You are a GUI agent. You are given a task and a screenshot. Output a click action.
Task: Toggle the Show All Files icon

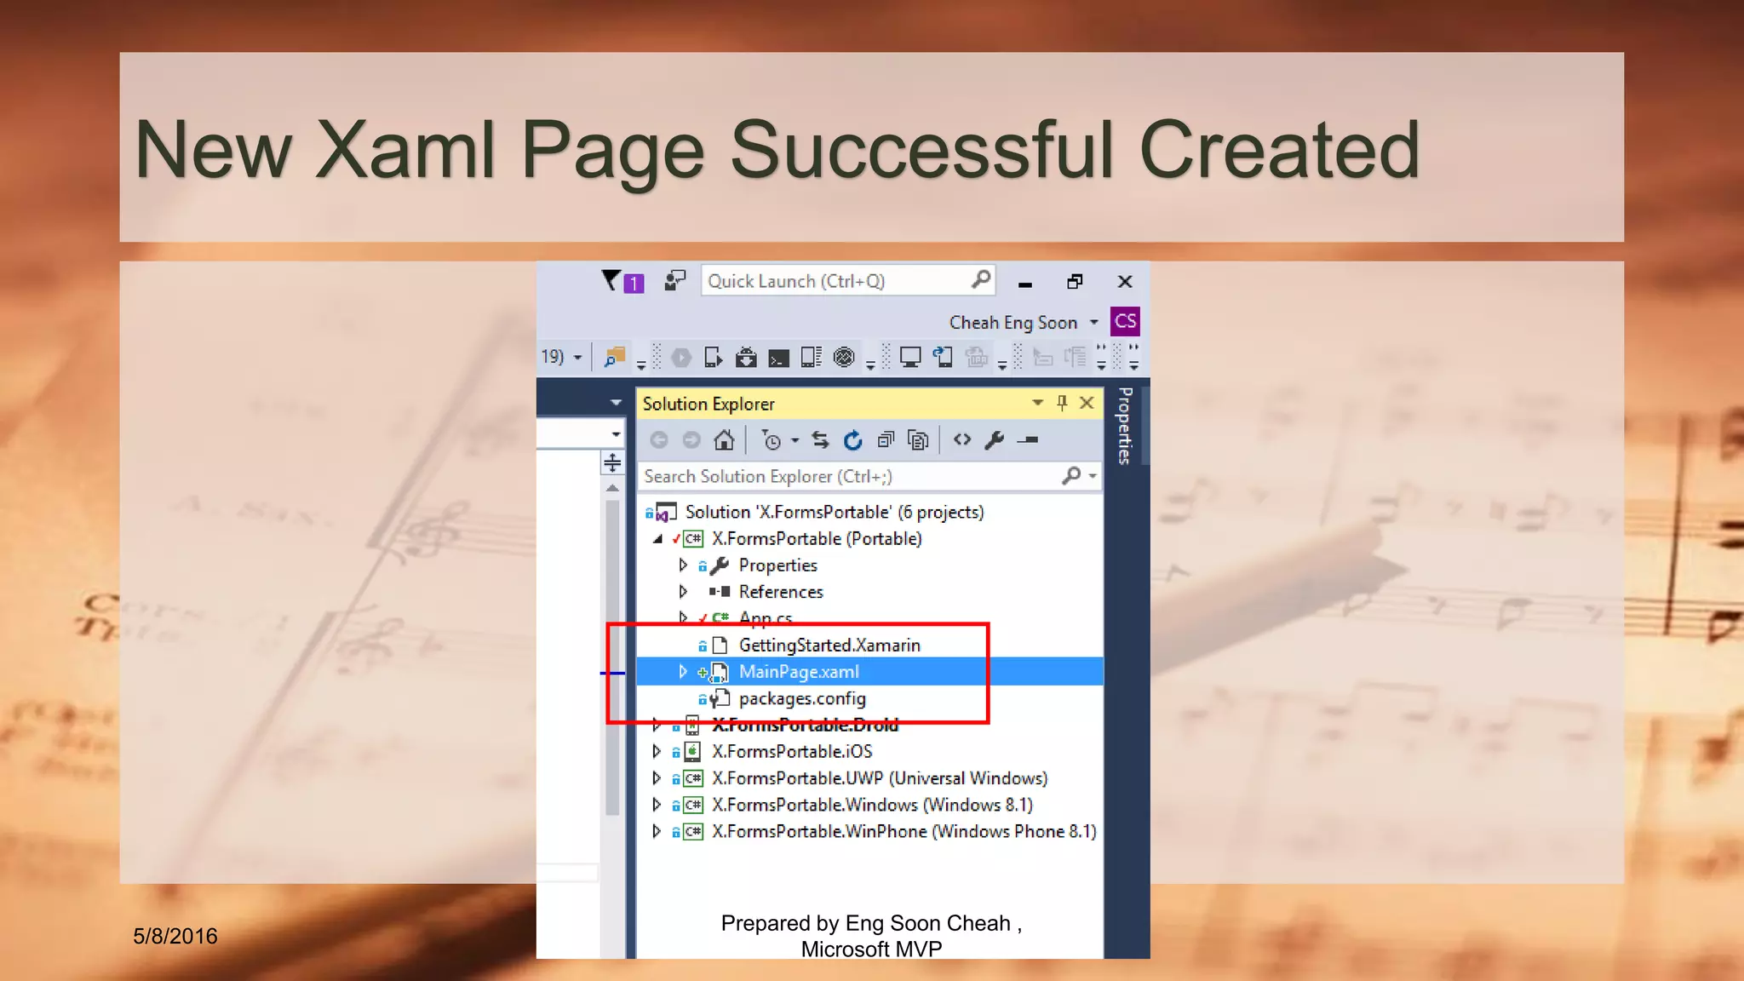click(918, 440)
